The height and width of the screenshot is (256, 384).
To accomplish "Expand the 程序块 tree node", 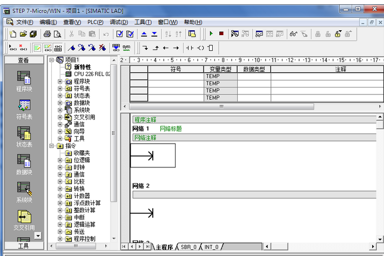I will click(x=60, y=82).
